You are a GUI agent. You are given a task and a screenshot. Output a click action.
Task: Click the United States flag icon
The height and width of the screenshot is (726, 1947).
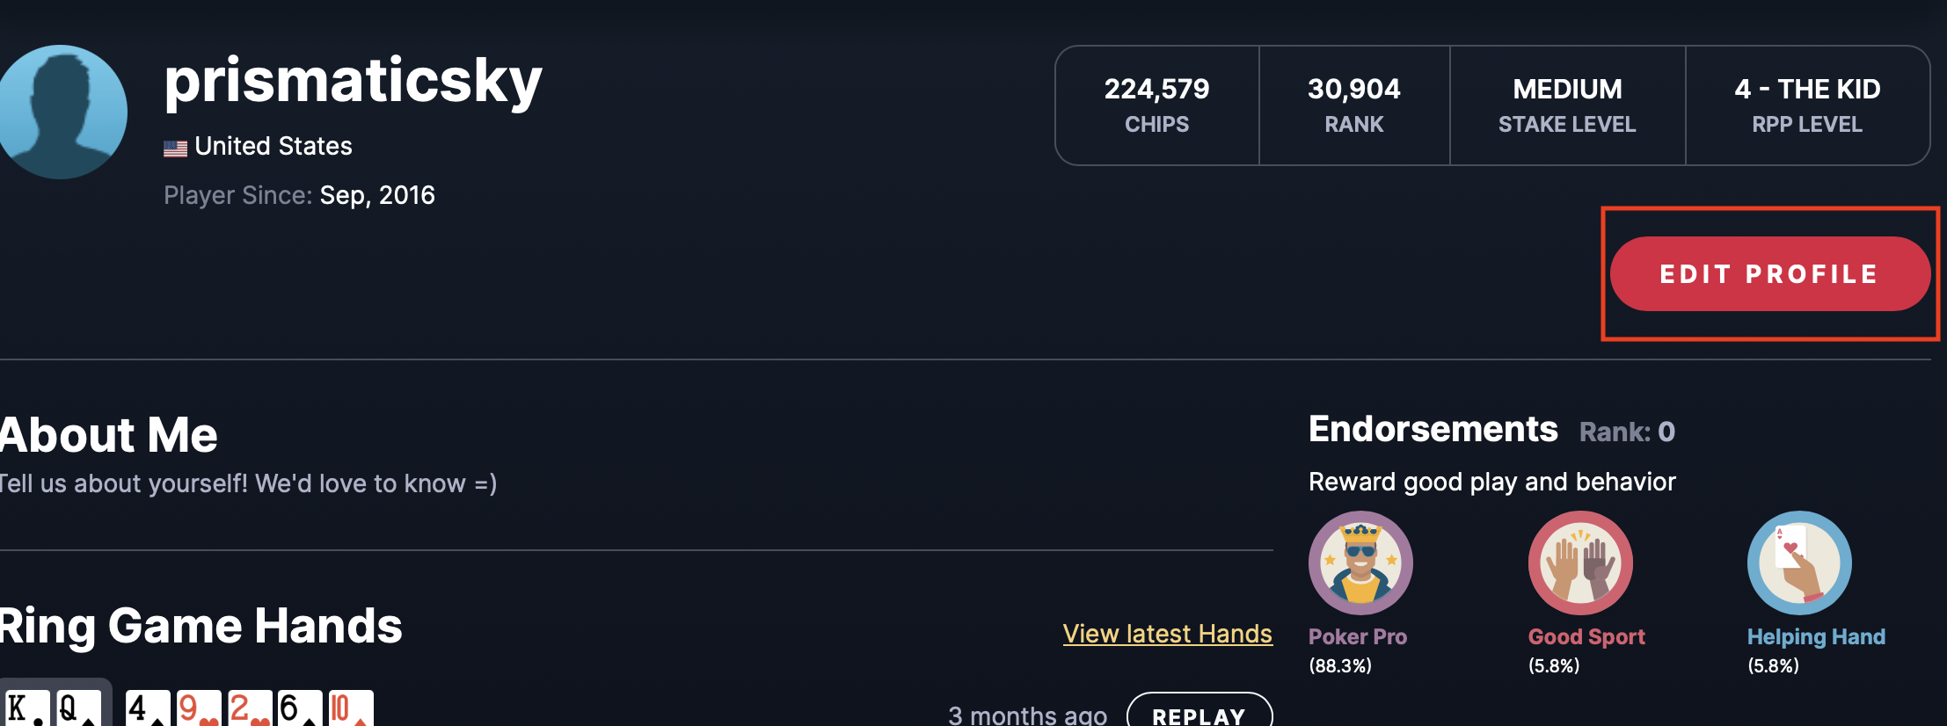coord(175,149)
